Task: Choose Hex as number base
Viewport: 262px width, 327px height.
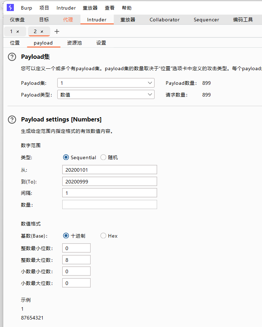Action: tap(103, 236)
